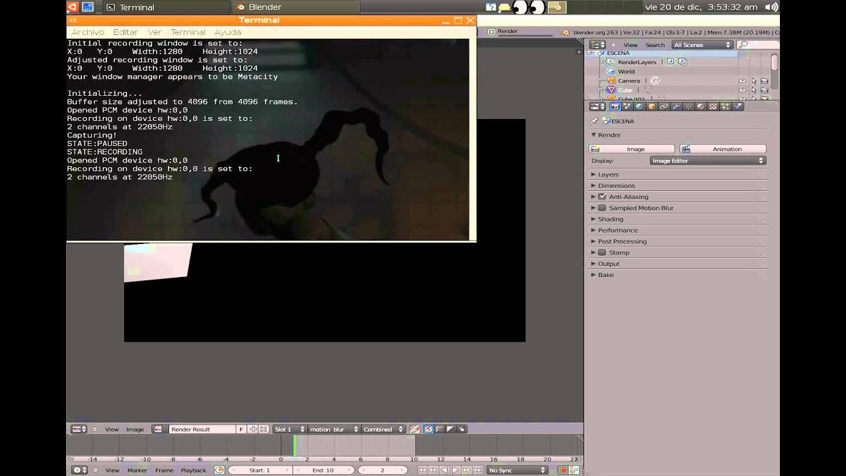
Task: Click the mesh data icon beside Cube
Action: coord(648,90)
